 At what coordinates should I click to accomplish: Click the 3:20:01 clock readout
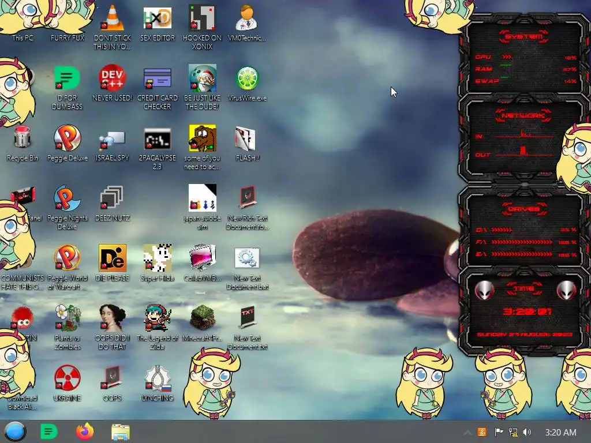tap(527, 311)
